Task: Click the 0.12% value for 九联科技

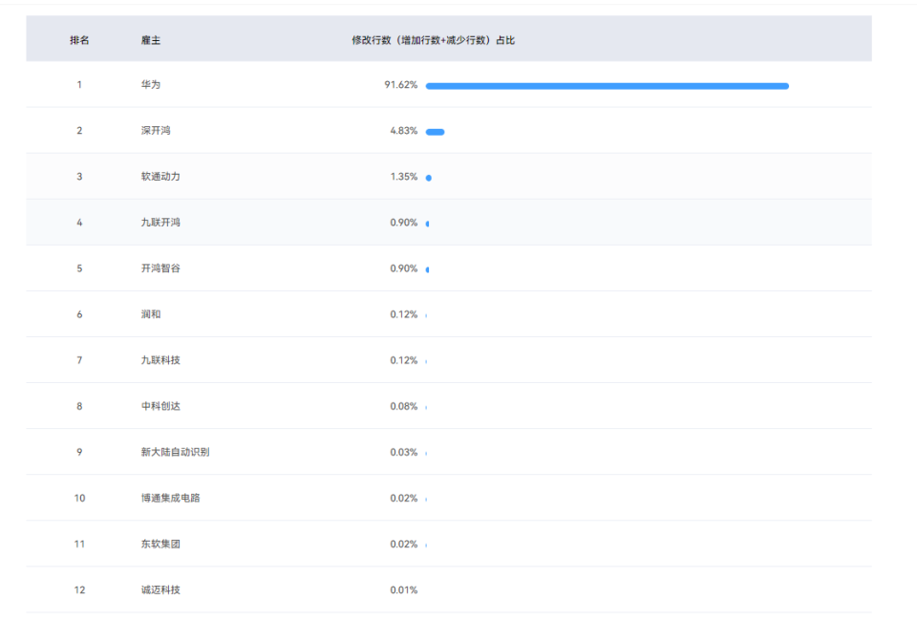Action: pyautogui.click(x=403, y=360)
